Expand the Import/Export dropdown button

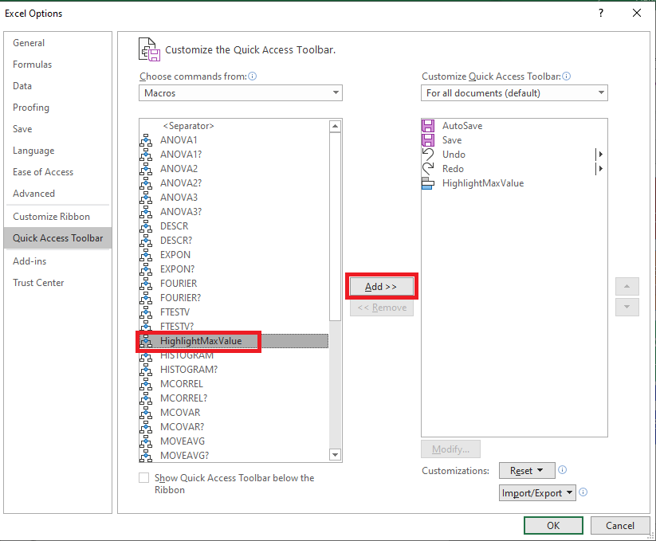tap(537, 493)
